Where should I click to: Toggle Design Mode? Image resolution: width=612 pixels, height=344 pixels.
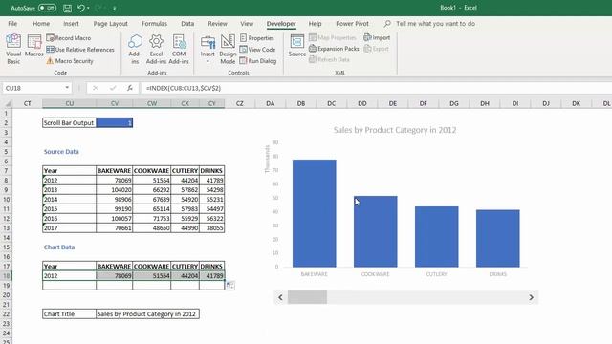click(x=228, y=49)
